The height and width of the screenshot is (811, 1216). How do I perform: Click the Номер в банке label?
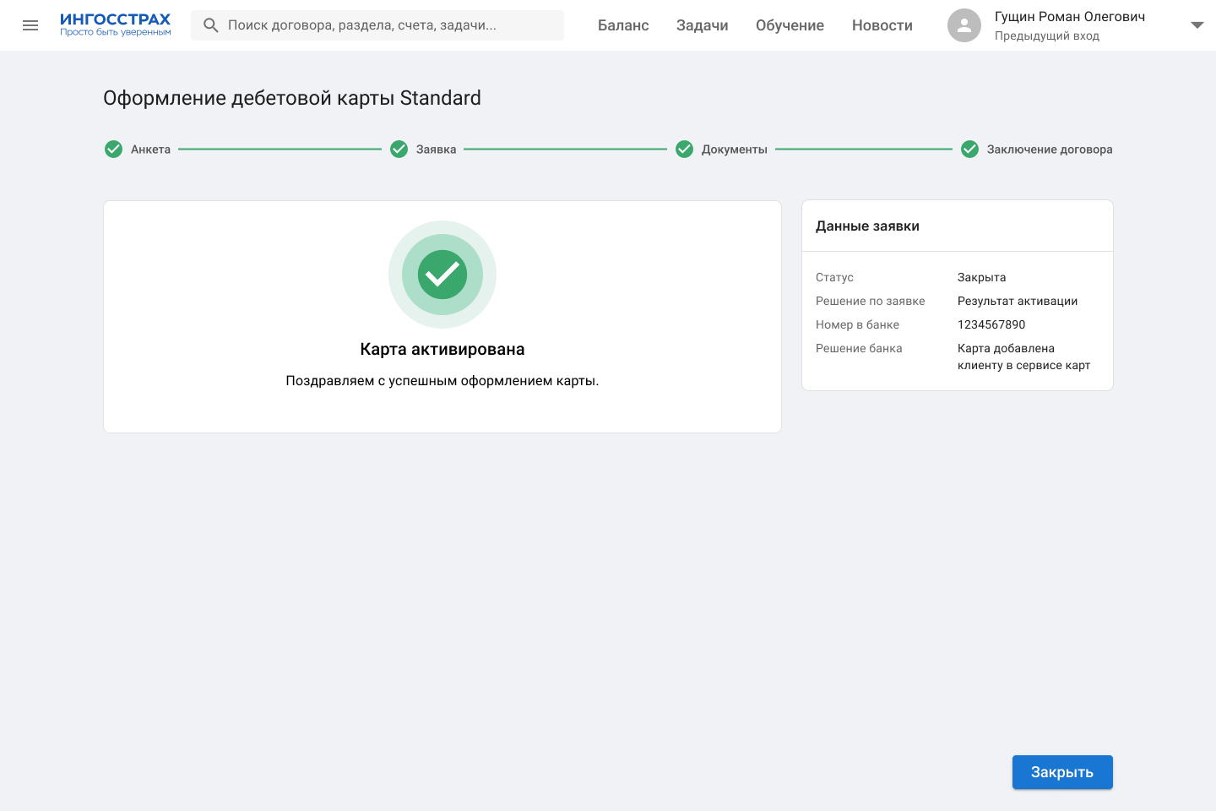click(857, 324)
